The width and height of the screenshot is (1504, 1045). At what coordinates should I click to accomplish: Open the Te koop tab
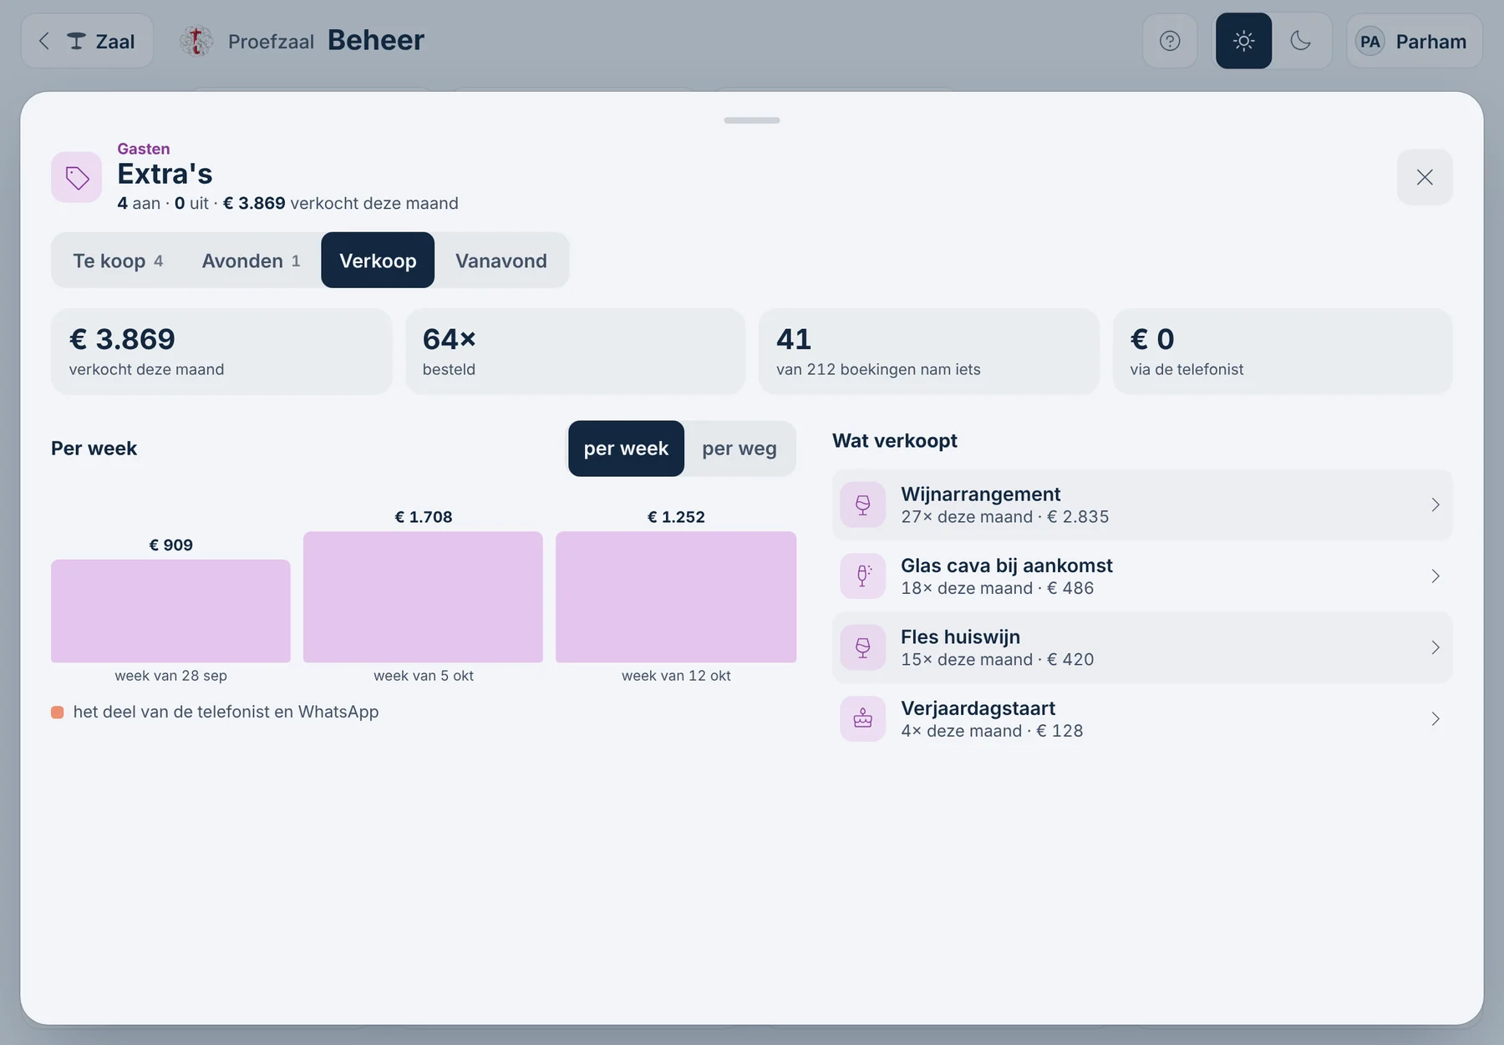point(118,261)
